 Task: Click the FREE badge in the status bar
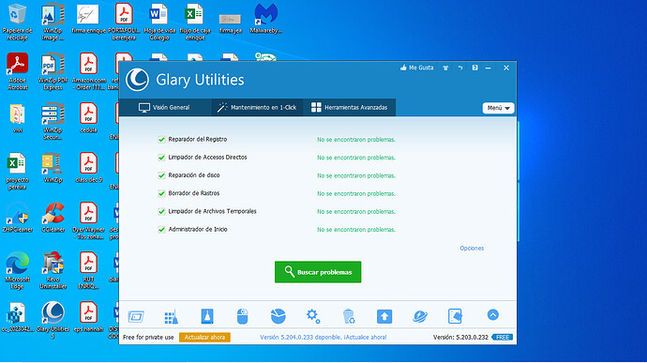503,337
